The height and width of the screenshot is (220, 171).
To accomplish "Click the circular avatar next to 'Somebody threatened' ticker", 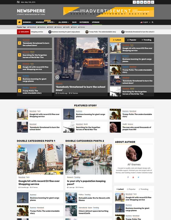I will (x=123, y=32).
